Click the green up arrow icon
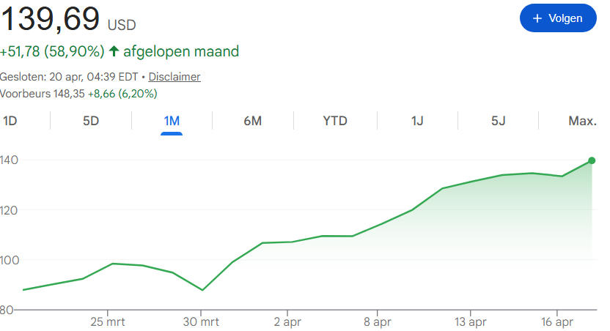The image size is (610, 331). (114, 51)
